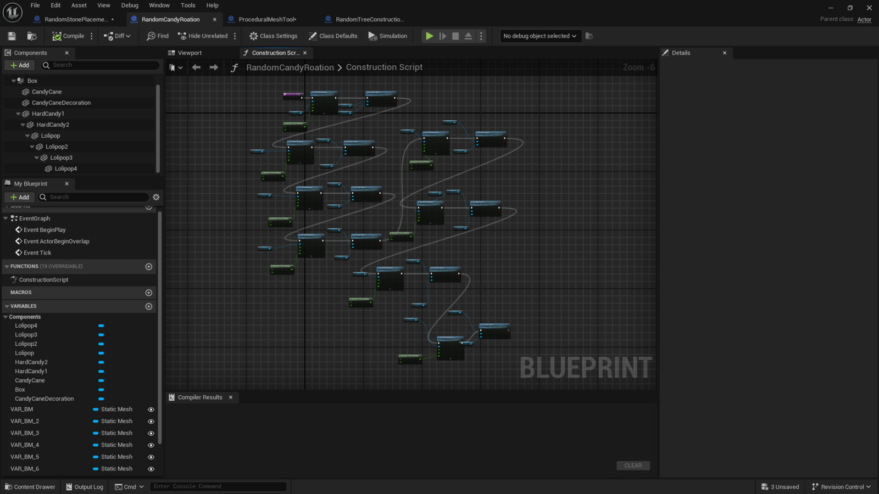The image size is (879, 494).
Task: Open the Diff dropdown
Action: [117, 36]
